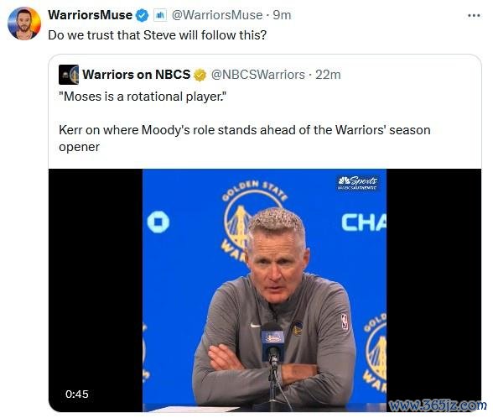Open the 9m timestamp of the post
This screenshot has width=493, height=418.
tap(282, 15)
